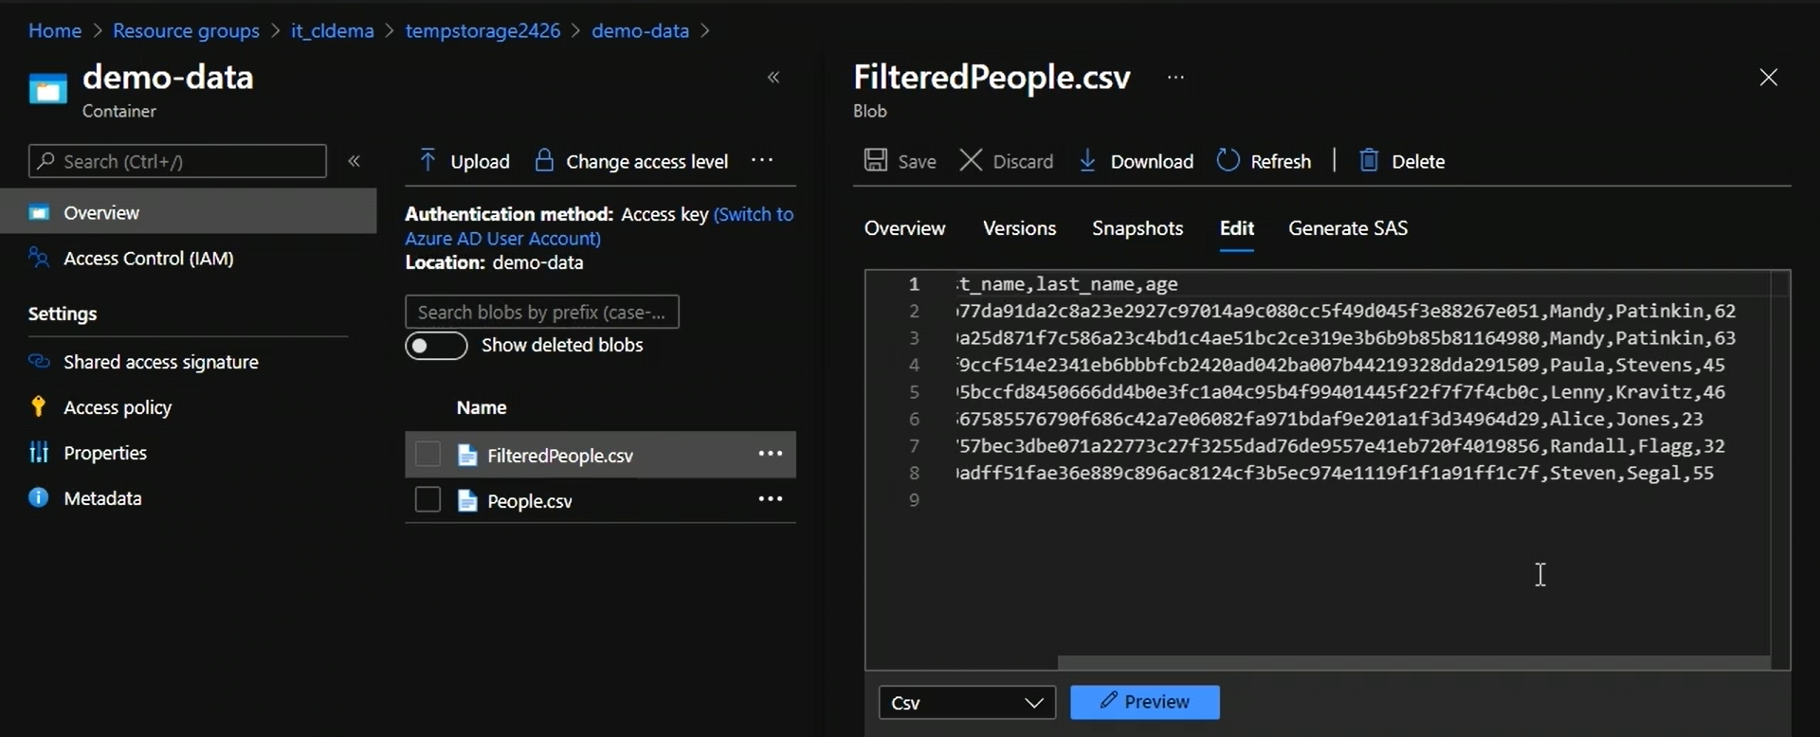
Task: Click the Upload arrow icon
Action: tap(428, 161)
